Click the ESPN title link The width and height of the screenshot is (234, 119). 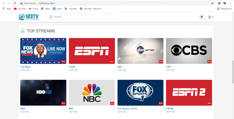point(72,67)
